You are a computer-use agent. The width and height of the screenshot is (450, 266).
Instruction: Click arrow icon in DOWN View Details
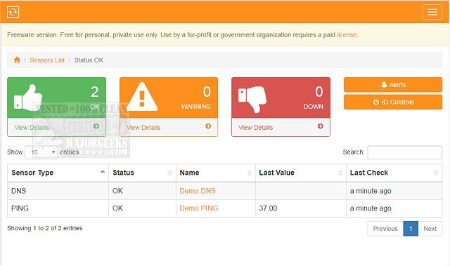click(x=321, y=126)
